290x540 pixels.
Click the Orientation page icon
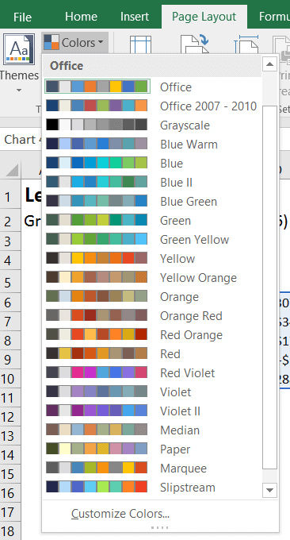point(195,44)
